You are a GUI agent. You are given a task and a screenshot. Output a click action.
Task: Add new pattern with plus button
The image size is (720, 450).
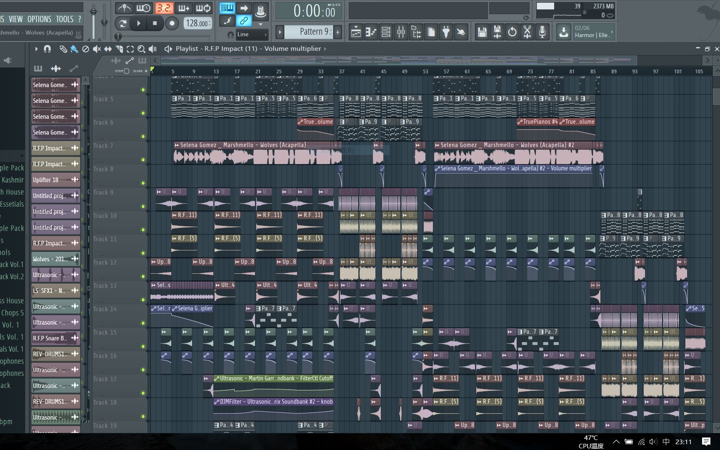coord(338,32)
